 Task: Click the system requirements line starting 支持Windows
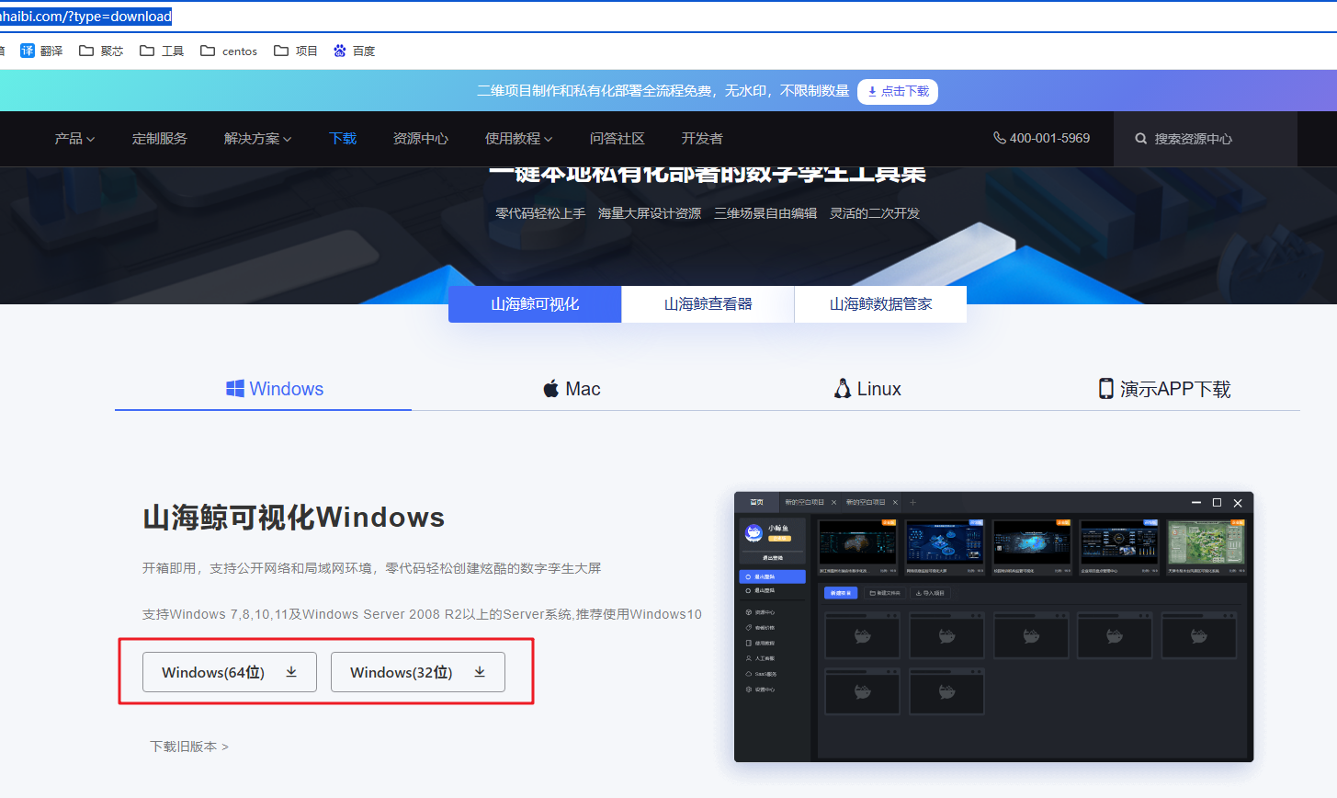point(422,614)
